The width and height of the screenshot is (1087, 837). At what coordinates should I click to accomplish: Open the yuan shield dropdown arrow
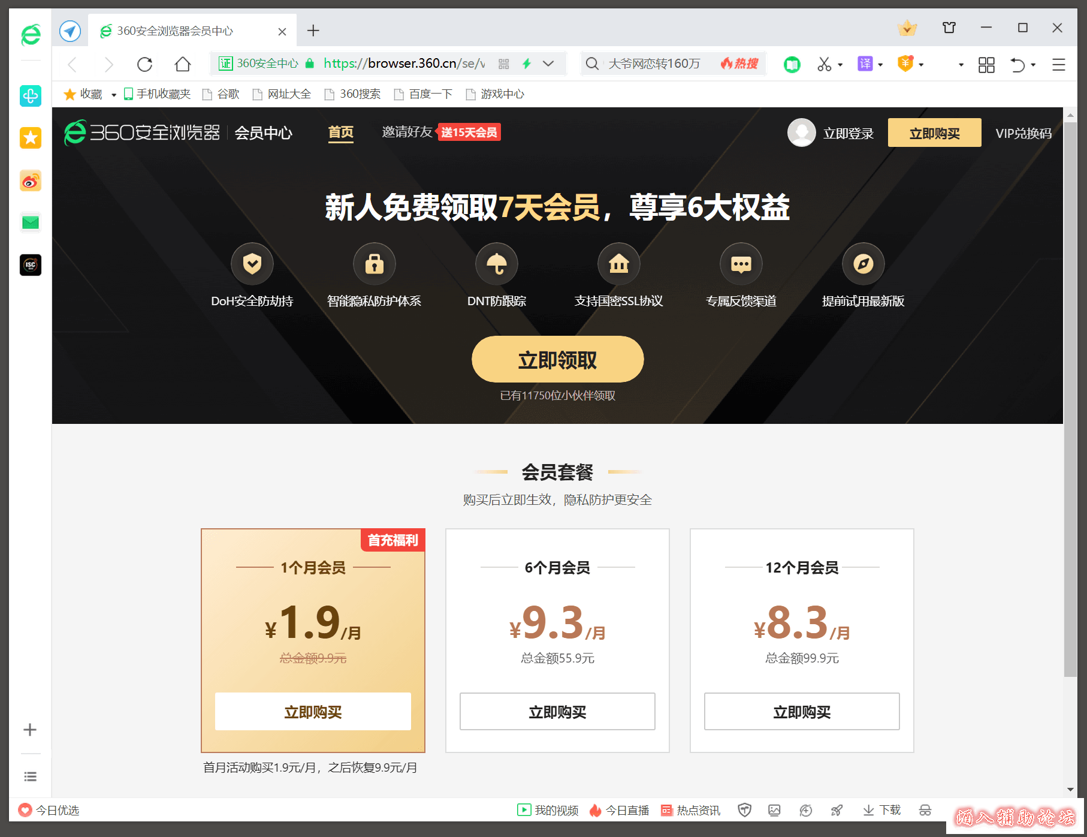pyautogui.click(x=921, y=65)
